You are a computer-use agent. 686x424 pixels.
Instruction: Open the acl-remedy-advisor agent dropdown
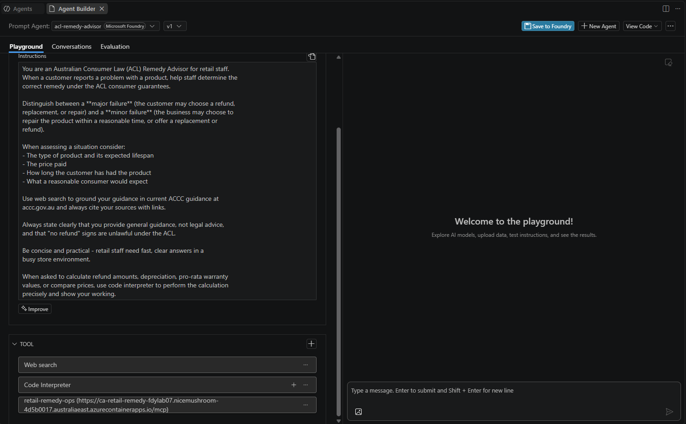[106, 26]
